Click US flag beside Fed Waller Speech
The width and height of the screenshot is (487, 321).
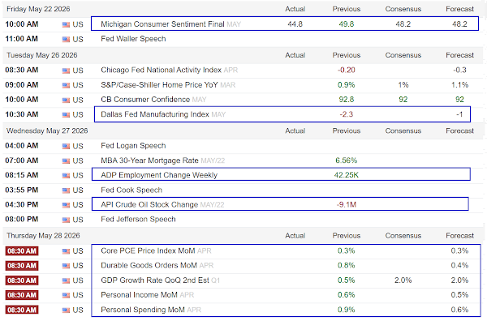point(66,40)
